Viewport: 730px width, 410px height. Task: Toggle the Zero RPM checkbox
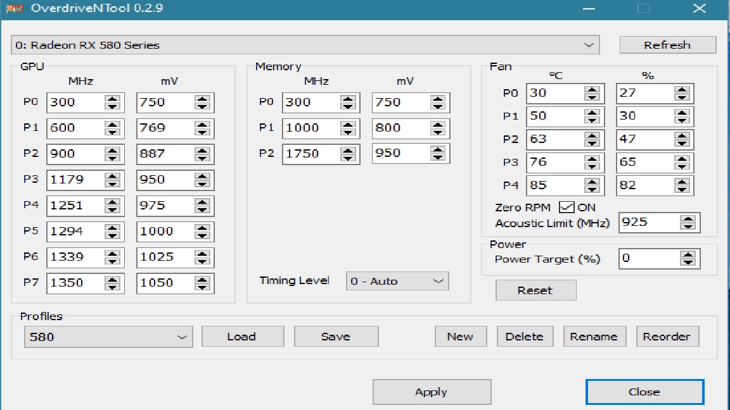[566, 208]
